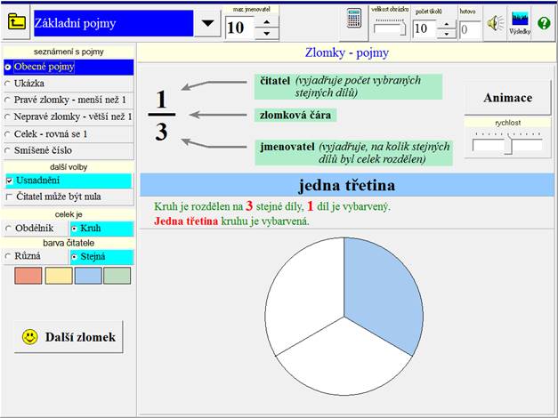
Task: Select Celek - rovná se 1
Action: [69, 134]
